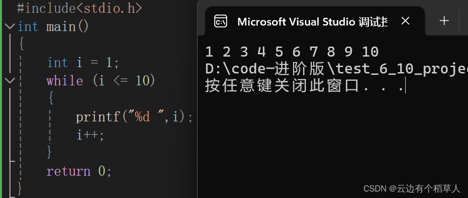468x198 pixels.
Task: Click on the i++; statement
Action: pos(90,135)
